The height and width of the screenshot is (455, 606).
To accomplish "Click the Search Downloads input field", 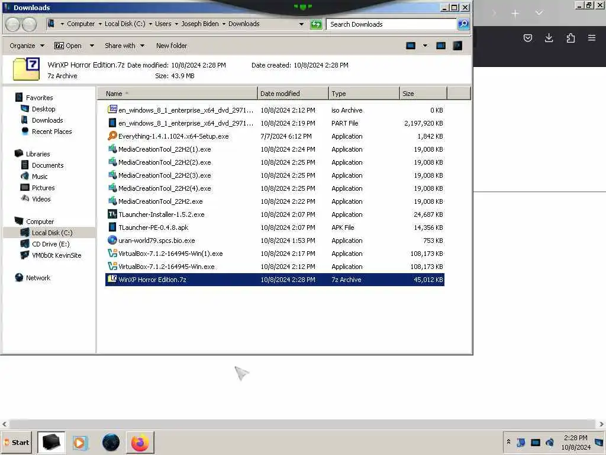I will coord(391,24).
